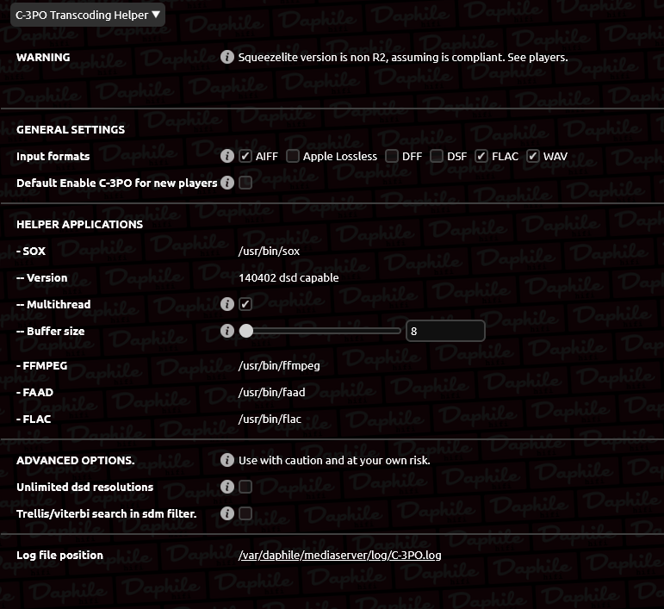The width and height of the screenshot is (664, 609).
Task: Click the Trellis/viterbi search info icon
Action: [227, 513]
